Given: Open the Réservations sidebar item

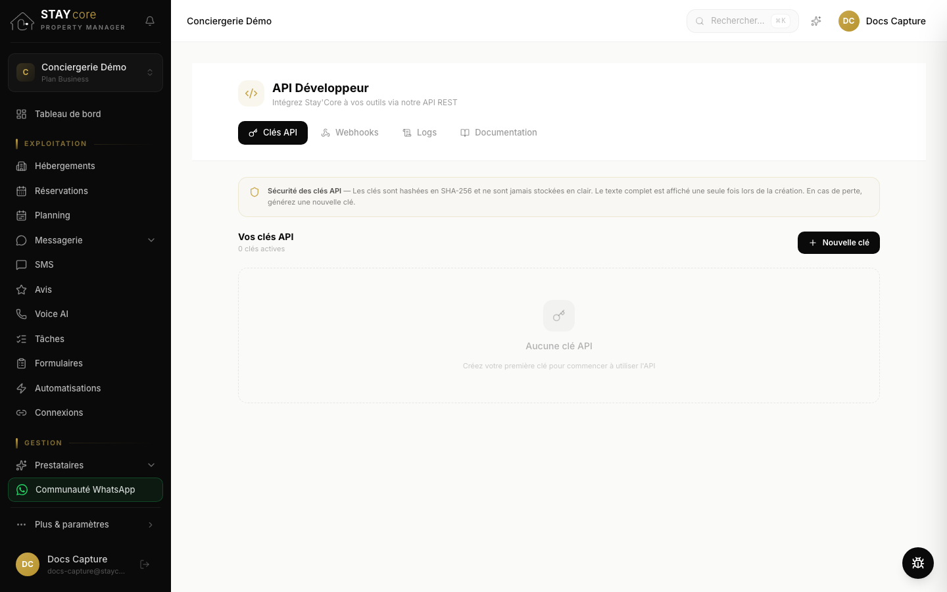Looking at the screenshot, I should [85, 191].
